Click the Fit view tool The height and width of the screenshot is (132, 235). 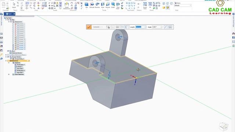(x=150, y=5)
